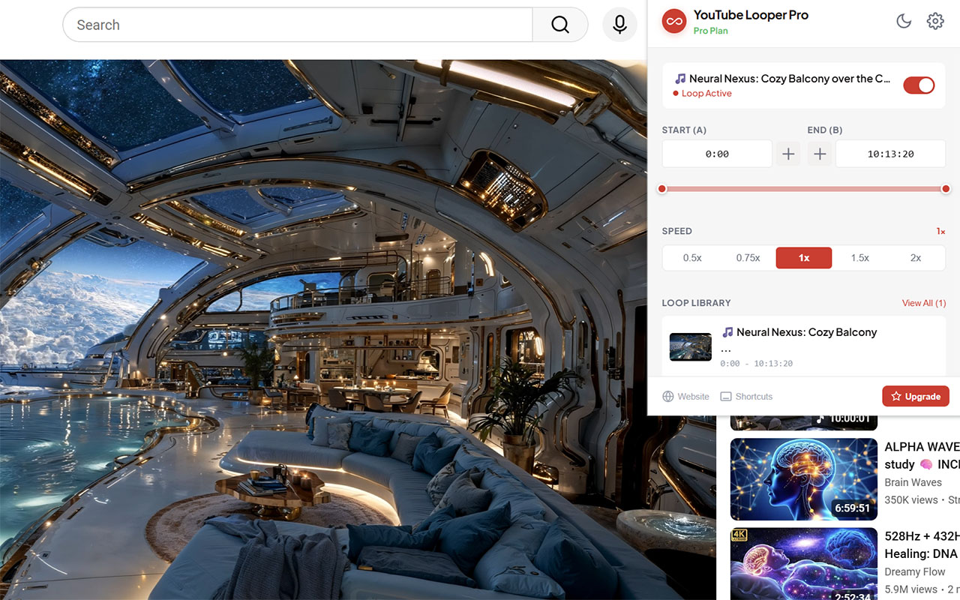
Task: Select 1.5x playback speed
Action: pos(859,258)
